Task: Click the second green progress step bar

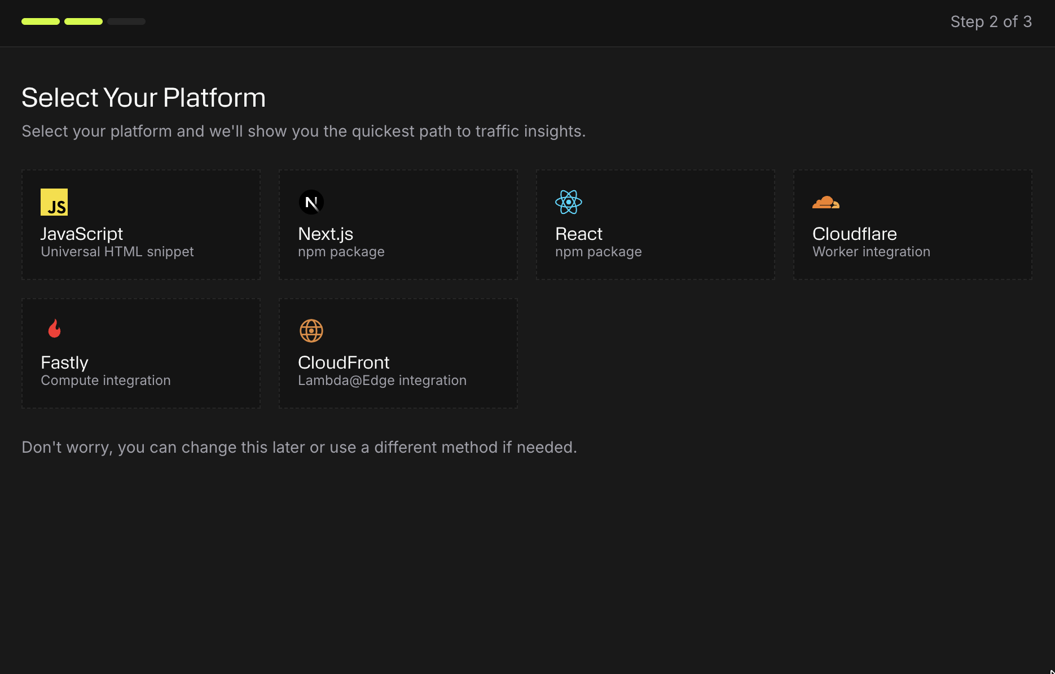Action: tap(83, 21)
